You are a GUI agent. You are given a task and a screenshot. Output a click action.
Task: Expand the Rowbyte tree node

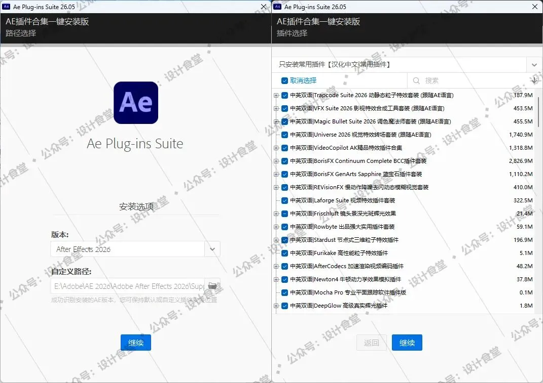coord(276,227)
